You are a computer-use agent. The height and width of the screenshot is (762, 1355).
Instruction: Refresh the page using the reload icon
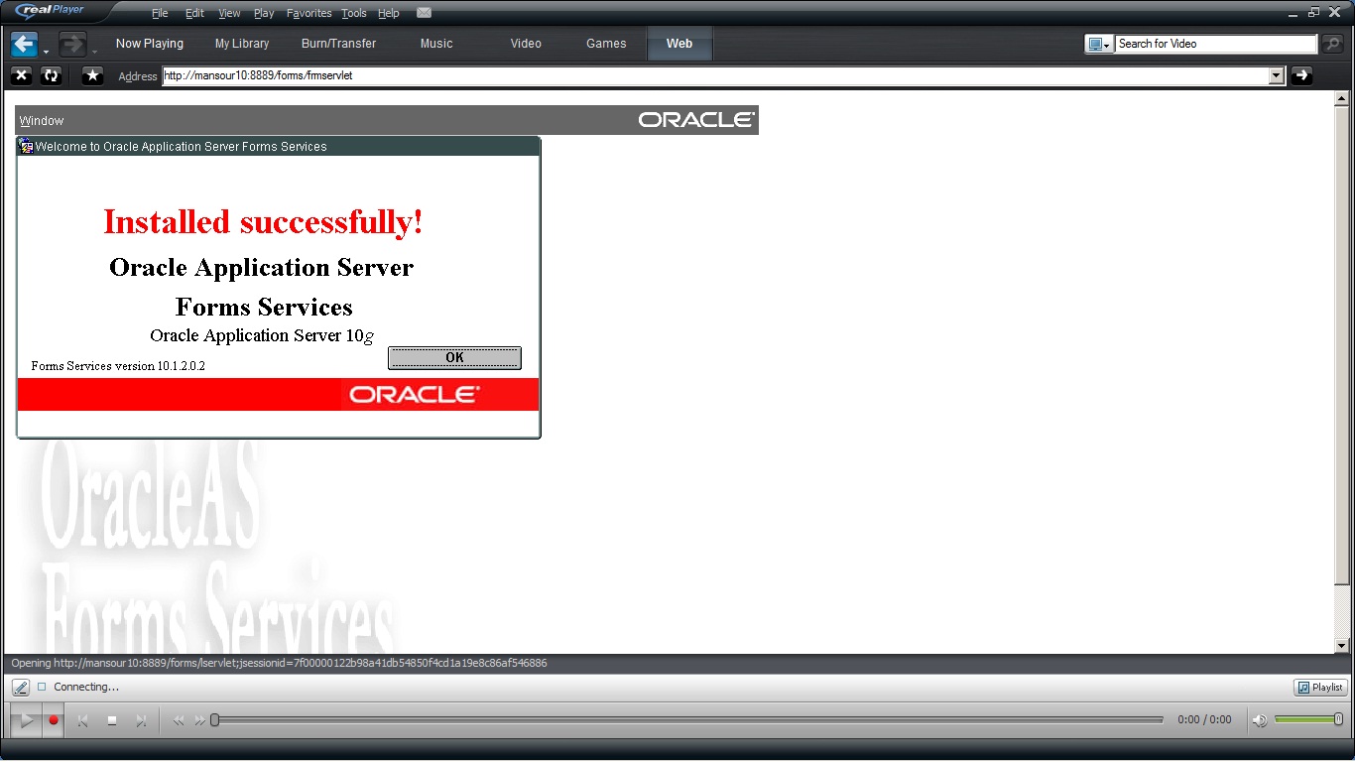point(51,75)
